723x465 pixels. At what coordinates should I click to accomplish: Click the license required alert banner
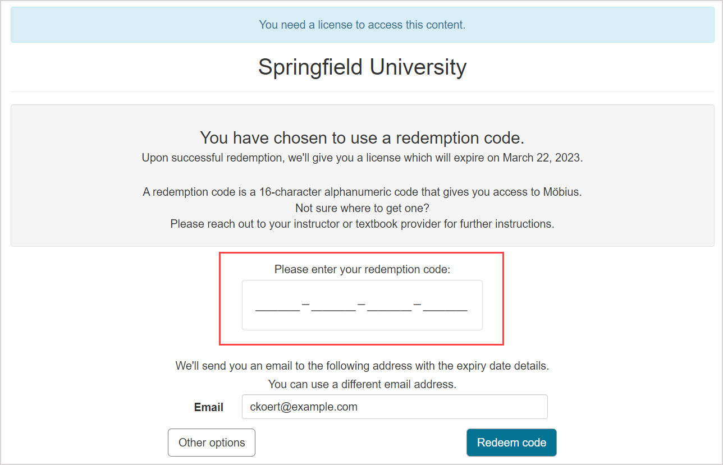pos(362,25)
